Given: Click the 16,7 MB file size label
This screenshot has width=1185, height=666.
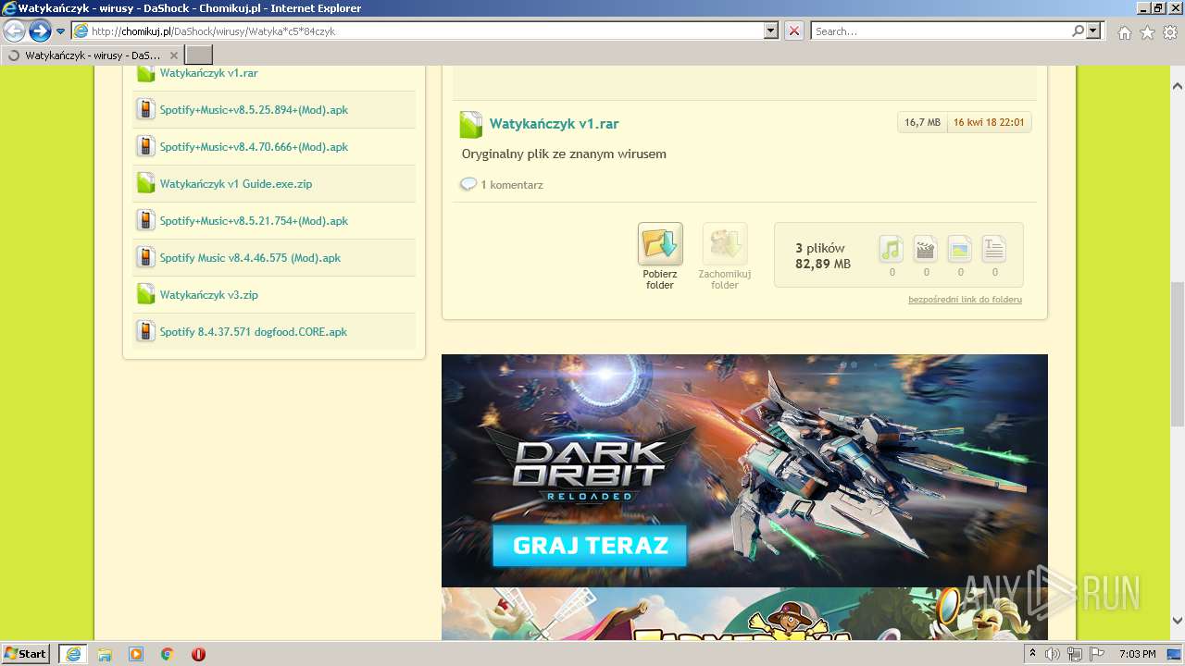Looking at the screenshot, I should tap(922, 122).
